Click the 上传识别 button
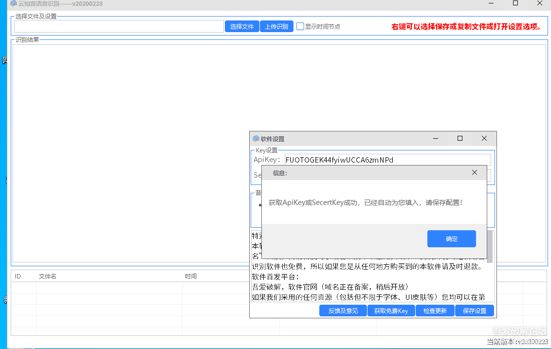 click(x=276, y=26)
